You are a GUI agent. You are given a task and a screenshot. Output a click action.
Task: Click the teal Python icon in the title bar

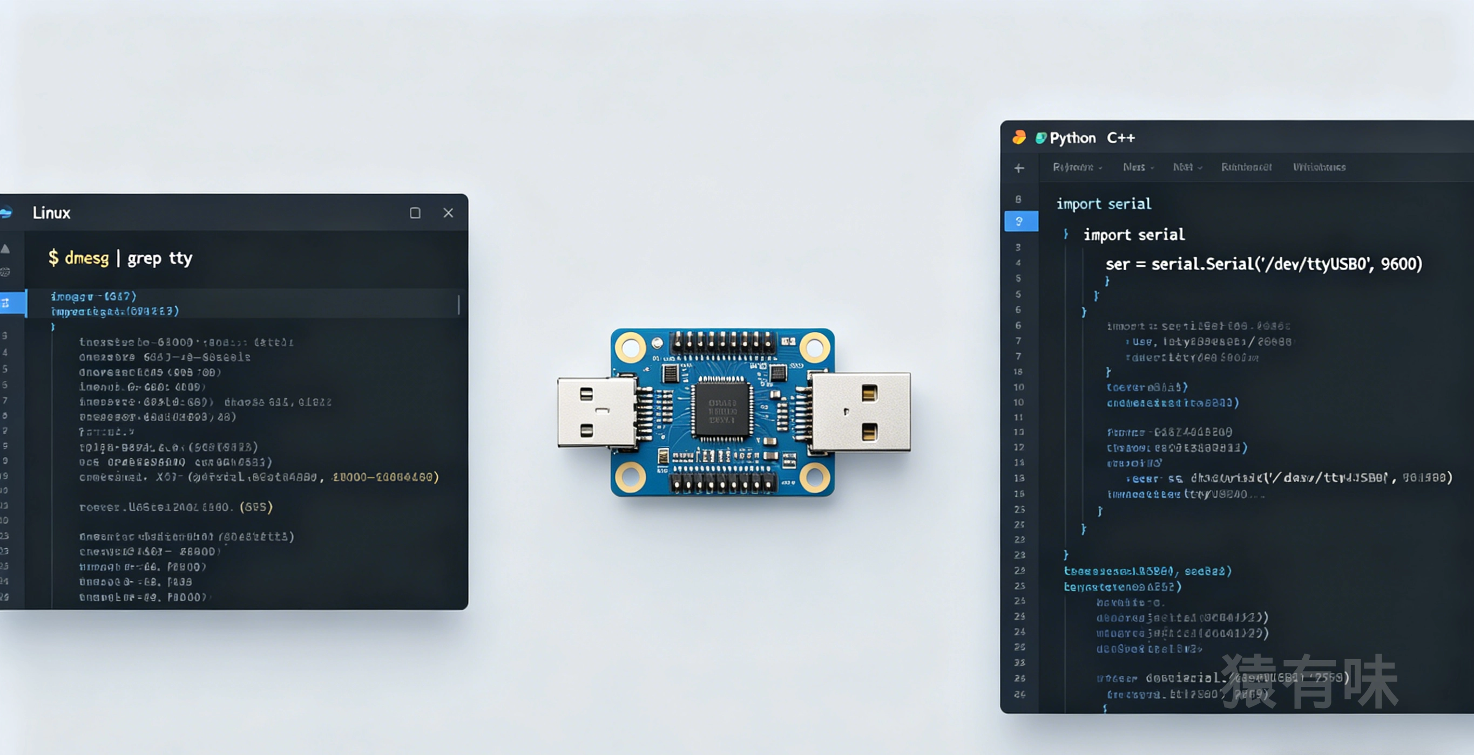pyautogui.click(x=1041, y=138)
